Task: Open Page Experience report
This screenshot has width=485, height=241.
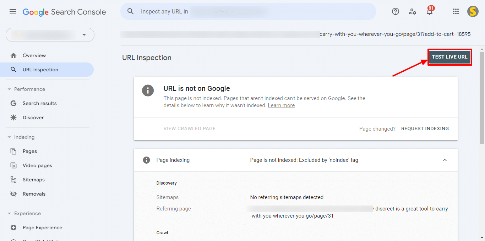Action: click(x=47, y=228)
